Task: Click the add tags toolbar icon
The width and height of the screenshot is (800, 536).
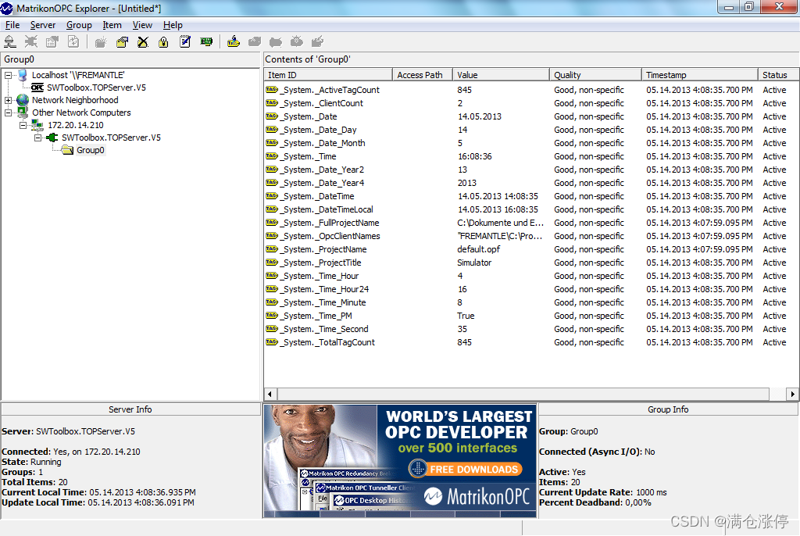Action: 234,42
